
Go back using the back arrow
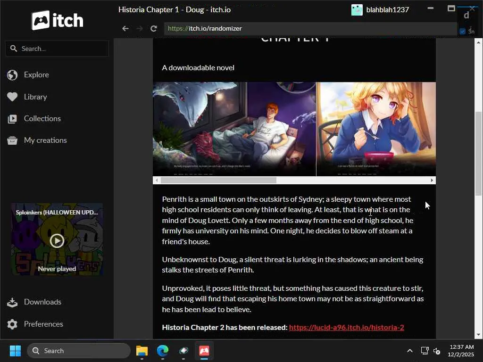[x=125, y=29]
